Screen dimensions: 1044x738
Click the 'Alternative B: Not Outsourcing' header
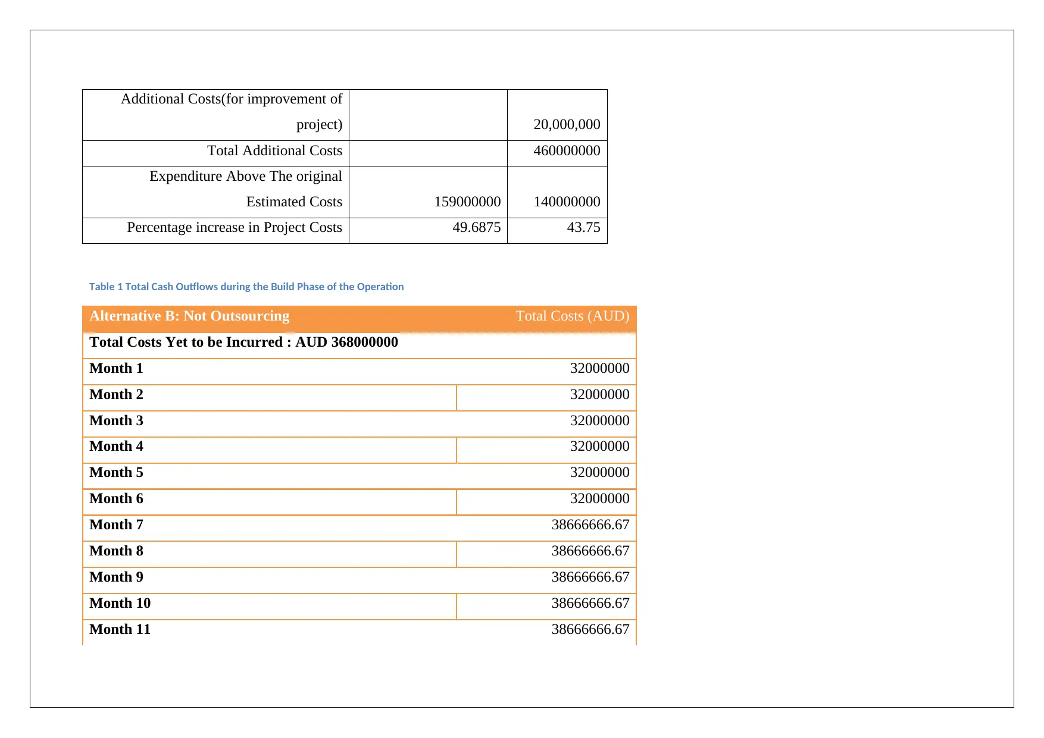coord(189,316)
